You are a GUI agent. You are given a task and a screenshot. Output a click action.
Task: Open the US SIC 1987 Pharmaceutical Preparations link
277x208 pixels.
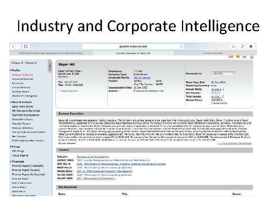tap(95, 178)
